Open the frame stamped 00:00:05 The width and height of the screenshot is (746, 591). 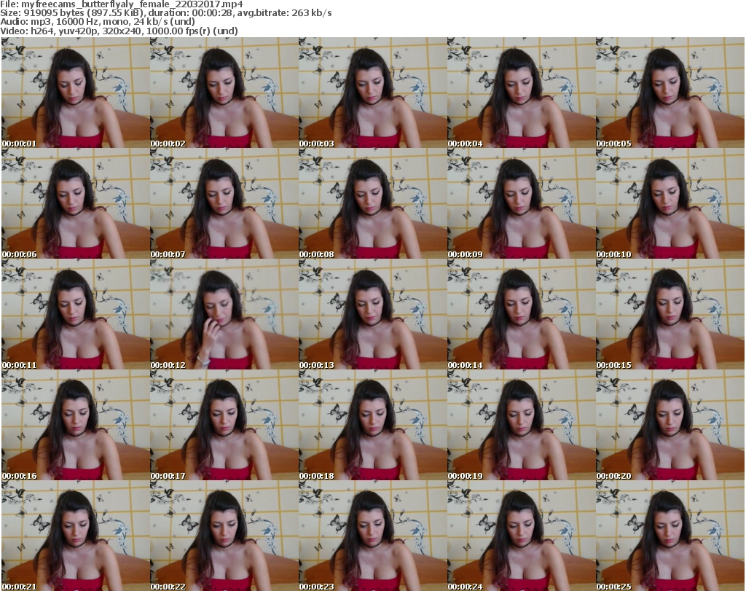click(670, 93)
